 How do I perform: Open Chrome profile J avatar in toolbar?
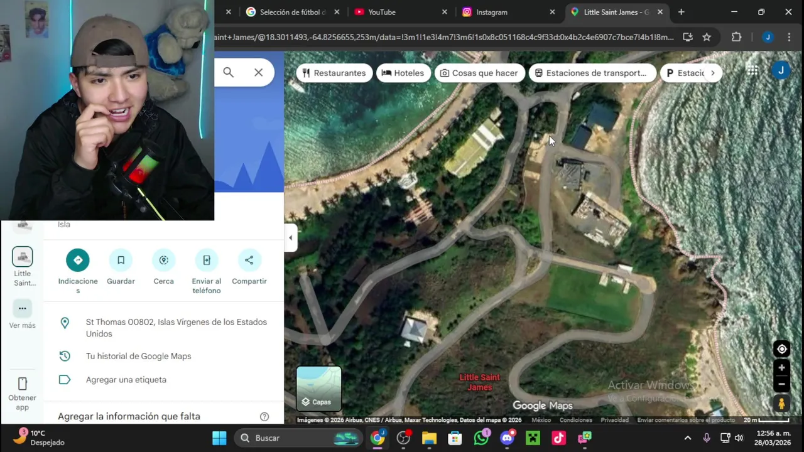[x=768, y=37]
